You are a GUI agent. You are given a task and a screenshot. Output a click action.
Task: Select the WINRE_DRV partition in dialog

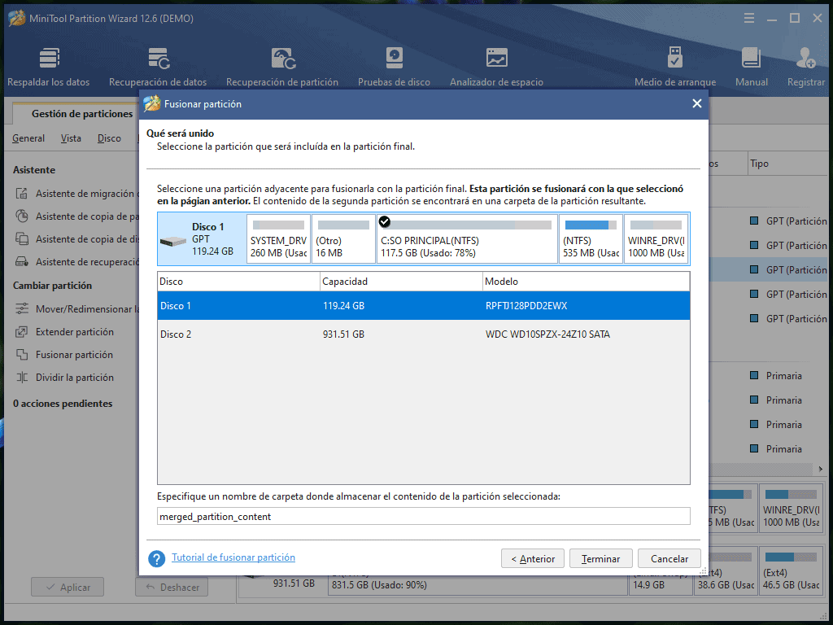point(656,239)
